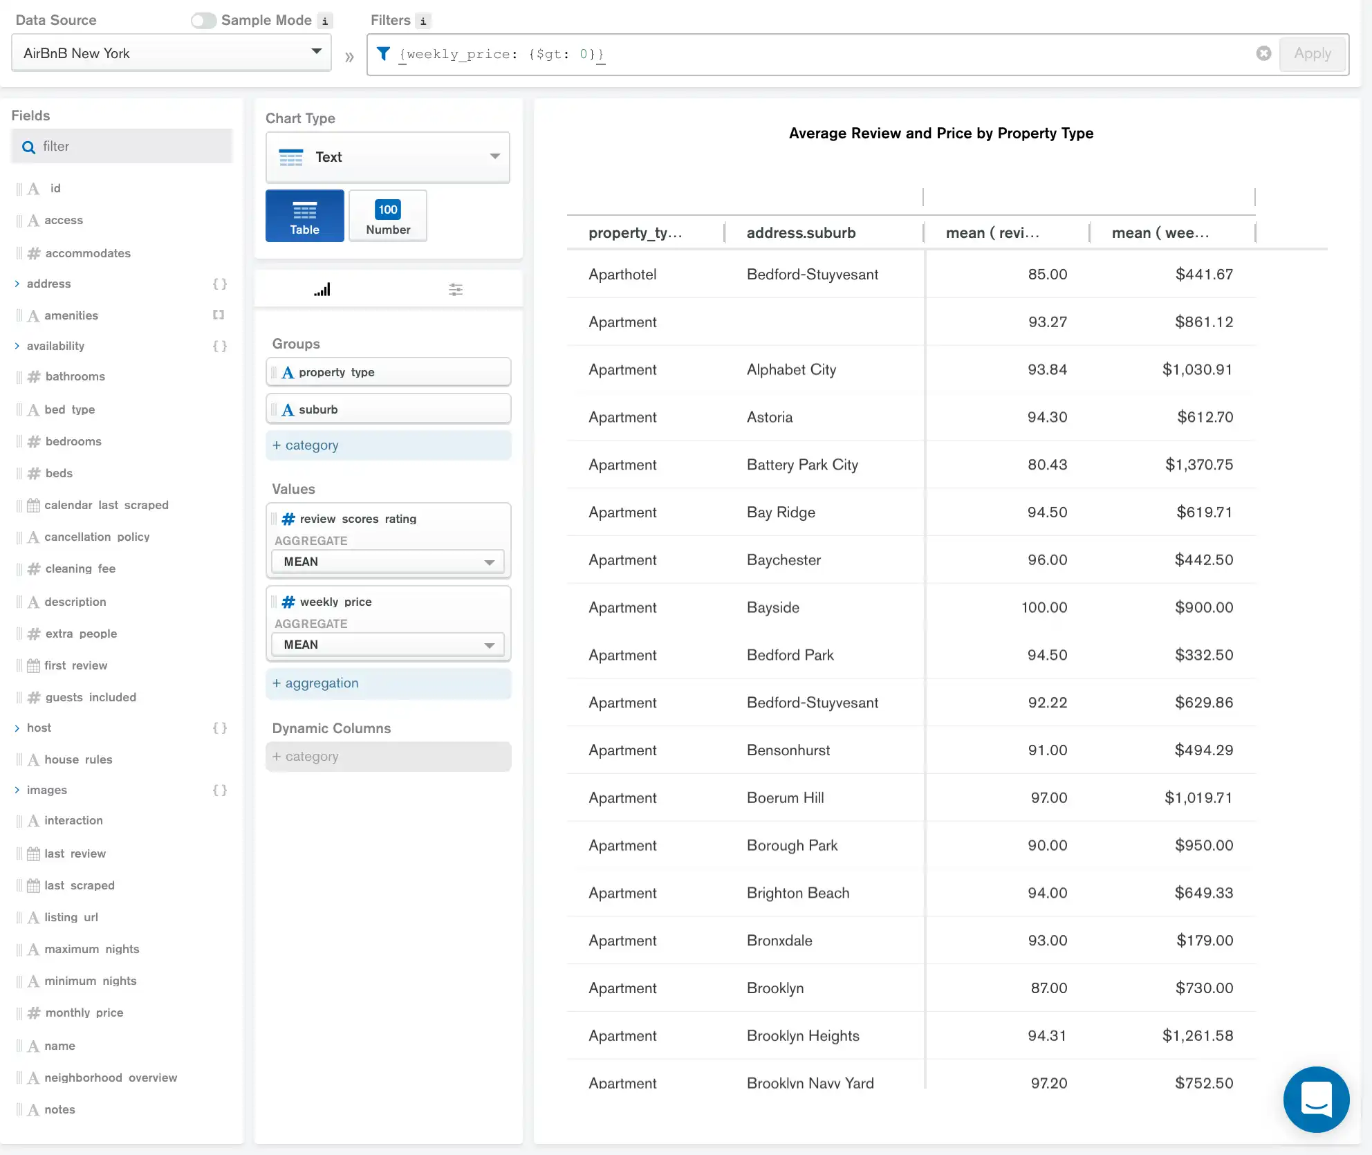1372x1155 pixels.
Task: Open the MEAN aggregate dropdown for review scores
Action: pos(387,560)
